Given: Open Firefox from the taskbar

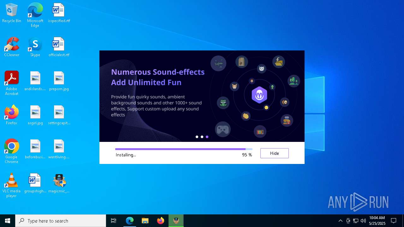Looking at the screenshot, I should pos(161,221).
